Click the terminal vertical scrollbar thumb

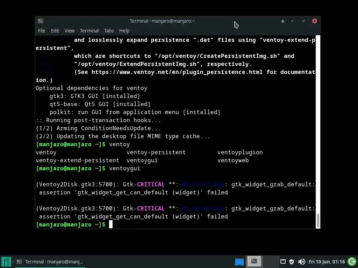click(x=318, y=221)
